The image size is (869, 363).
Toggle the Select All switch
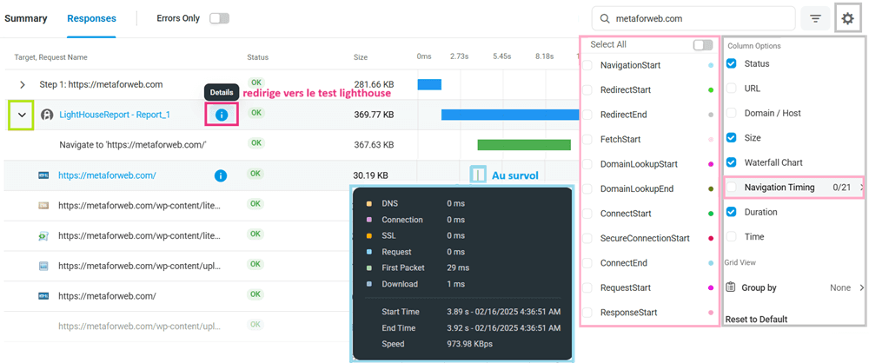(703, 45)
